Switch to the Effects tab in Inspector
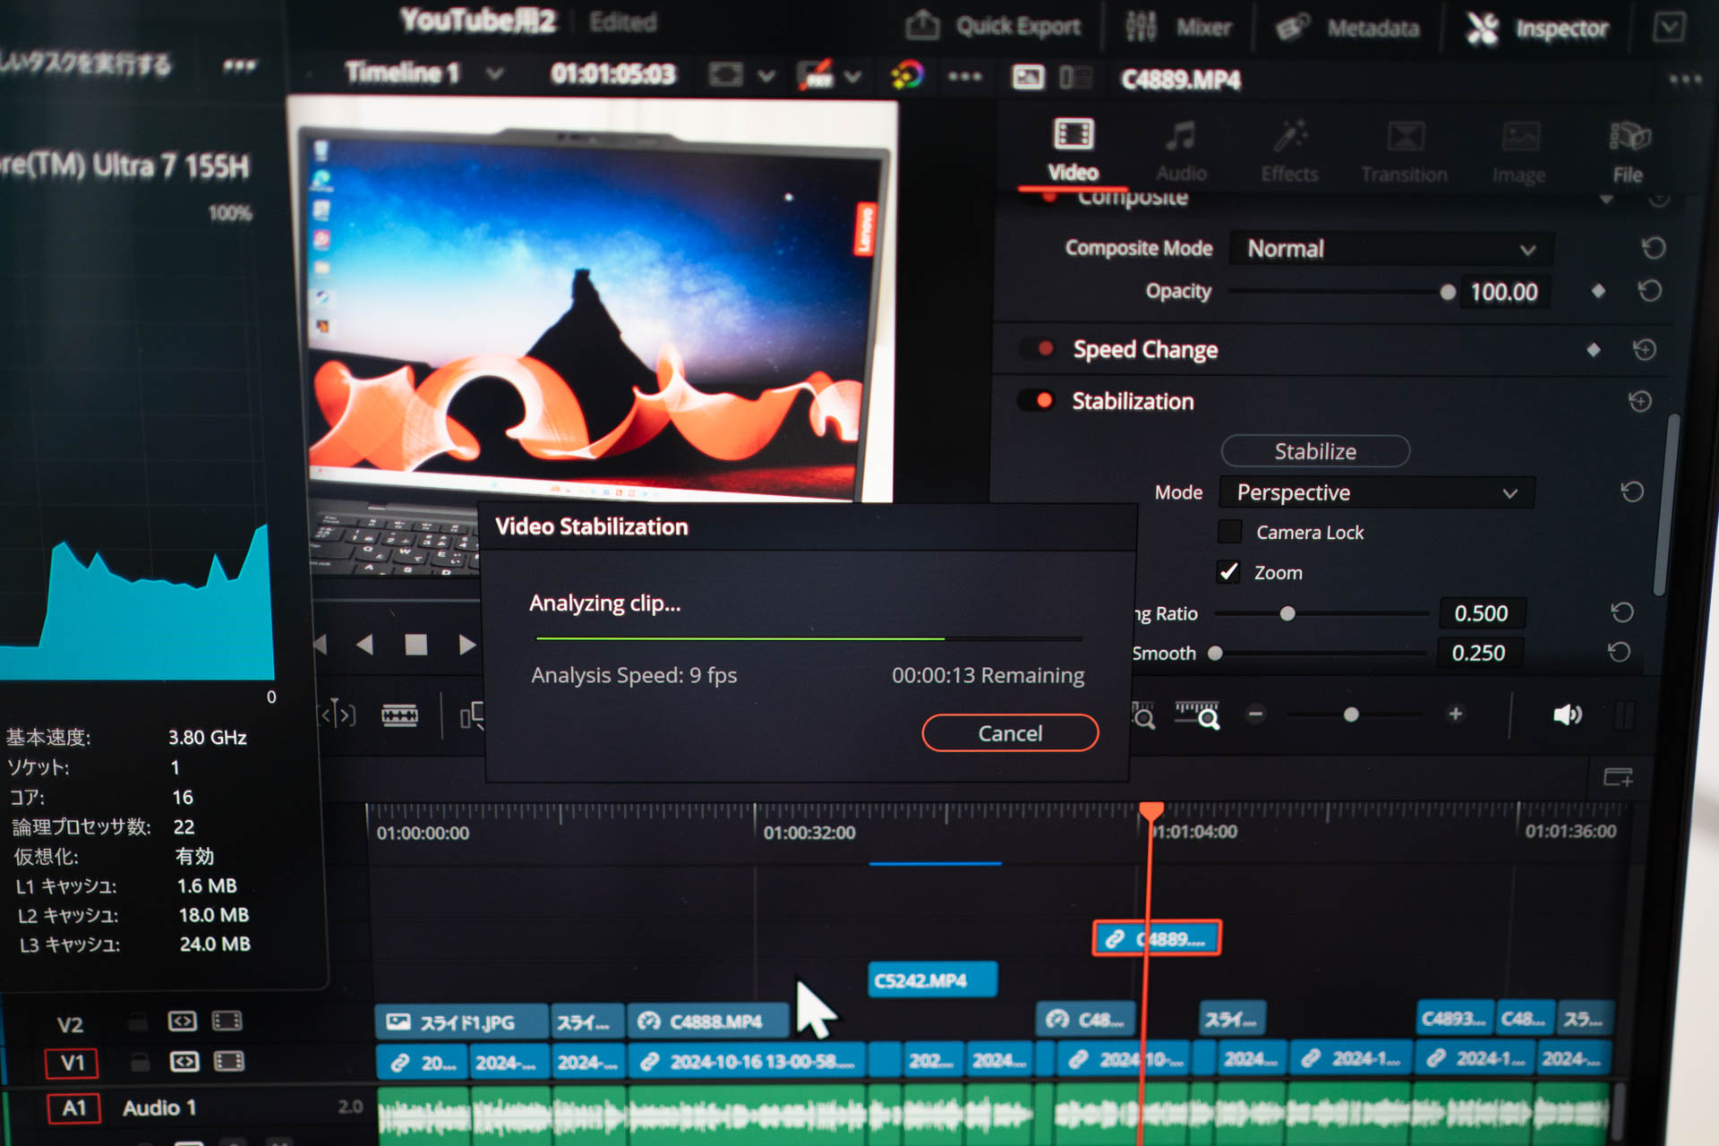1719x1146 pixels. pos(1289,148)
